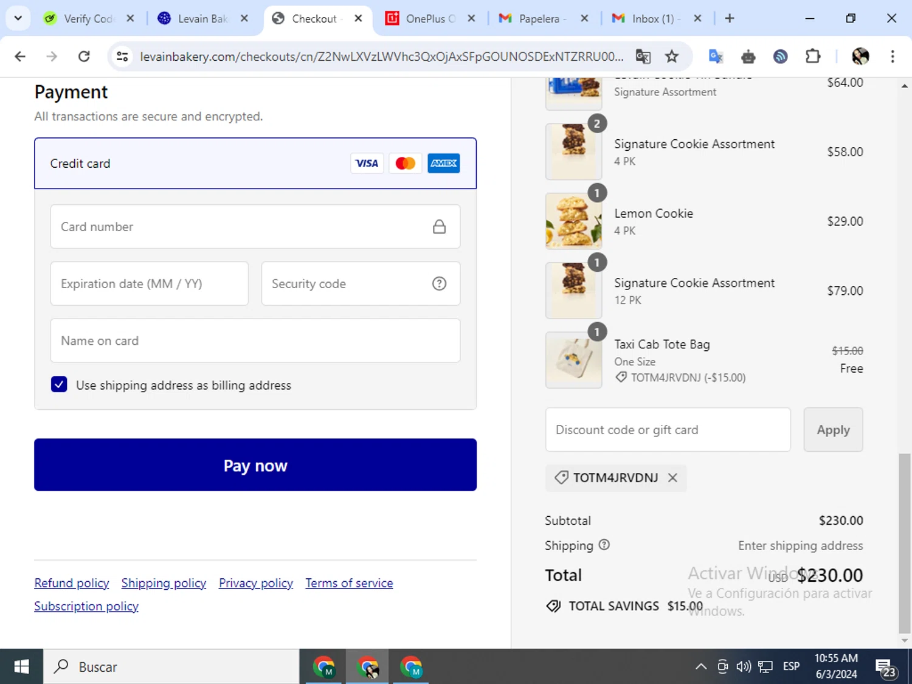This screenshot has height=684, width=912.
Task: Select Credit card payment method
Action: 255,164
